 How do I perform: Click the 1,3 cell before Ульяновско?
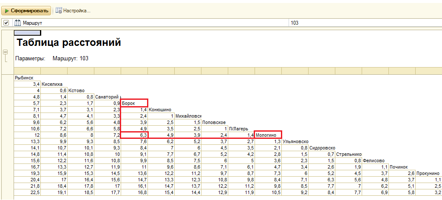pos(268,141)
